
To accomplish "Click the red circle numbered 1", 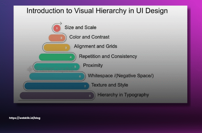I will coord(57,28).
